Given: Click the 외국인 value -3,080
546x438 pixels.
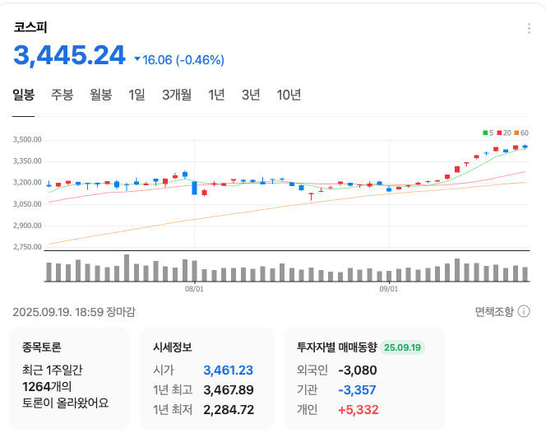Looking at the screenshot, I should 357,370.
